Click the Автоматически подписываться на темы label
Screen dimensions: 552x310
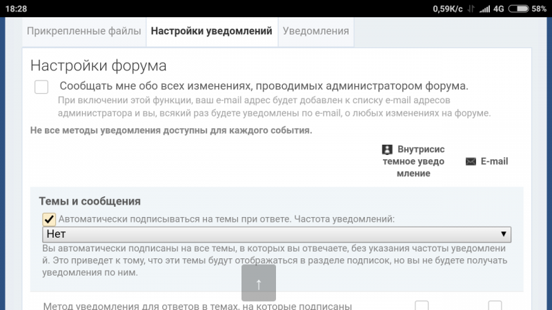[226, 219]
